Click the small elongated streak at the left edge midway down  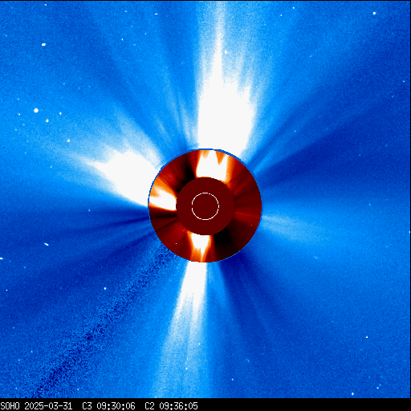click(x=47, y=244)
